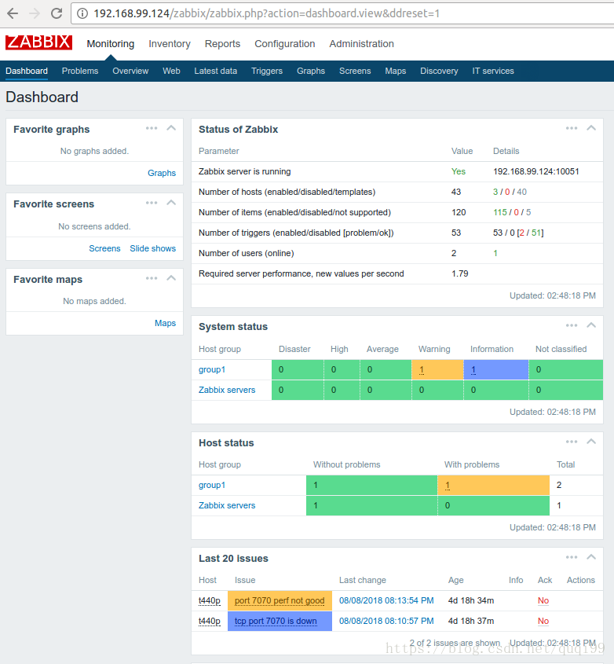This screenshot has height=664, width=614.
Task: Open System status widget options menu
Action: pos(572,325)
